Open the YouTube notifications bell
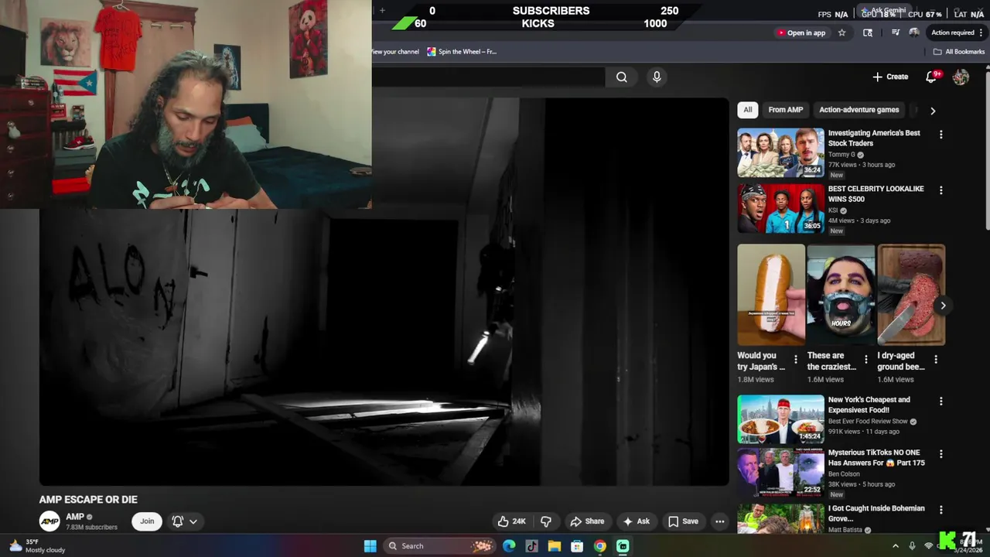 click(932, 77)
